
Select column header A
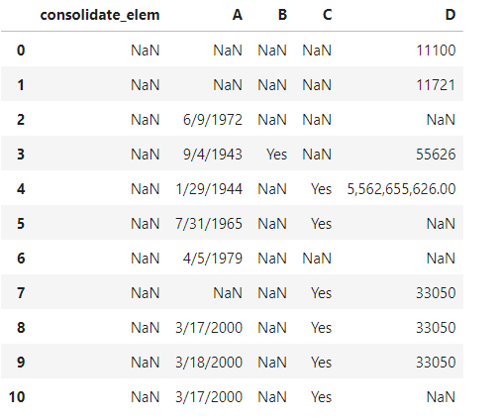click(238, 15)
